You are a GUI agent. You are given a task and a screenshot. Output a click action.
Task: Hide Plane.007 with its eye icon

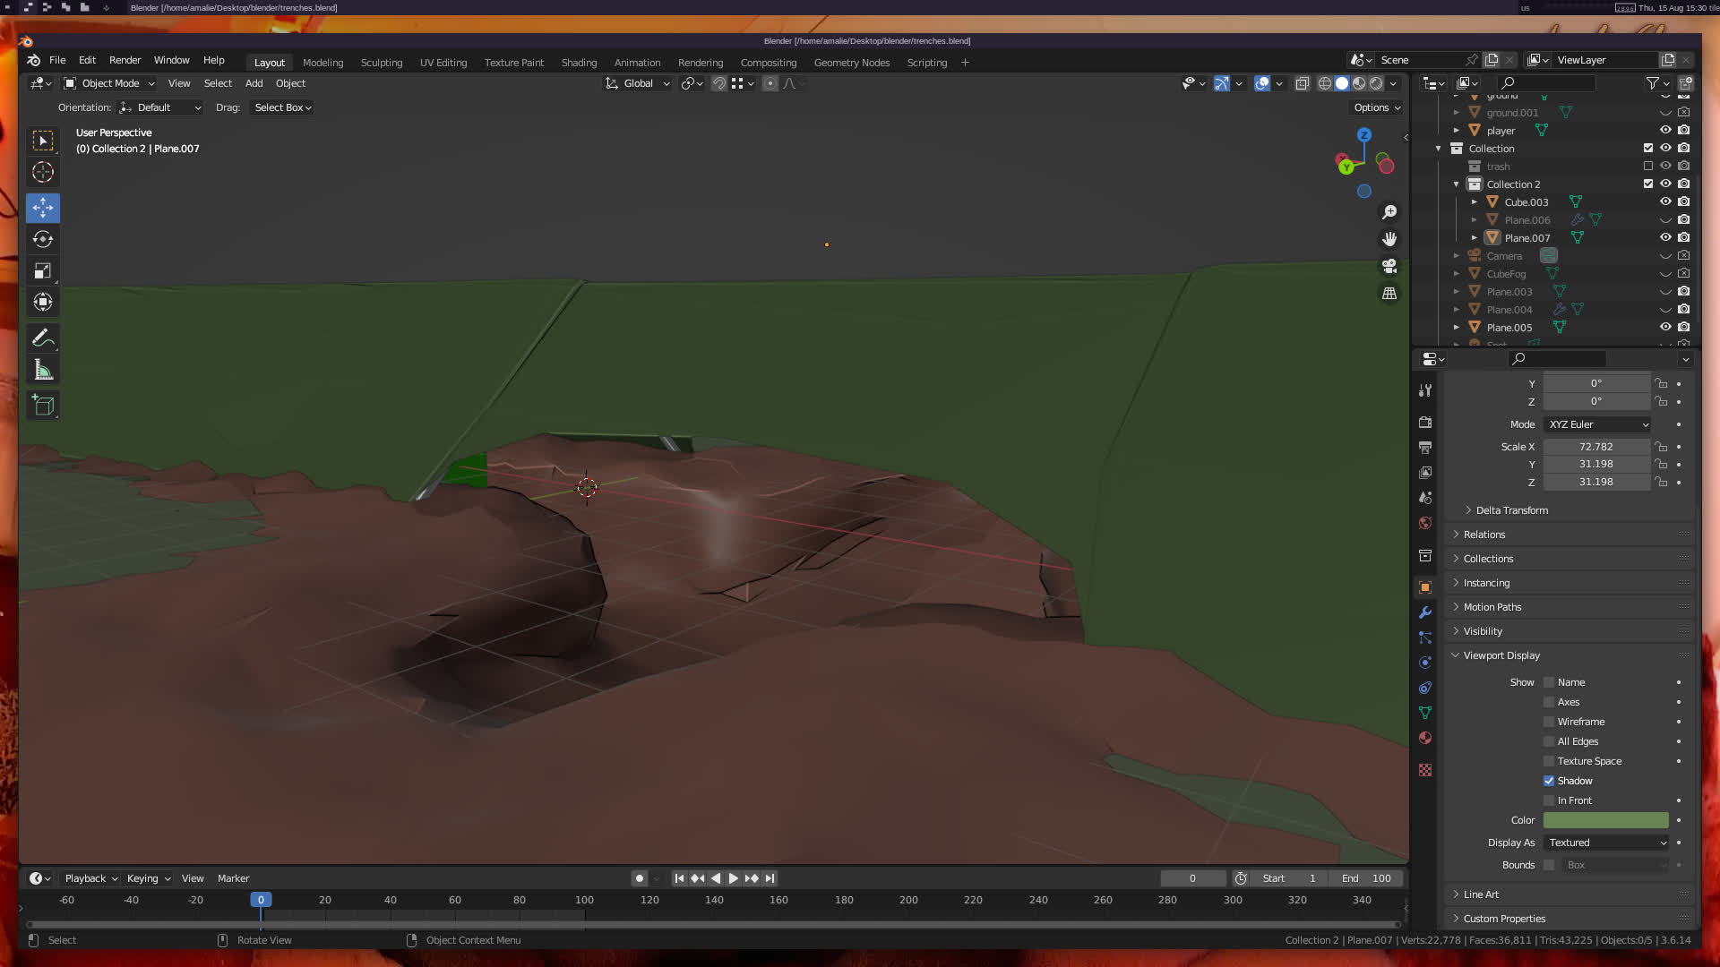[x=1665, y=237]
